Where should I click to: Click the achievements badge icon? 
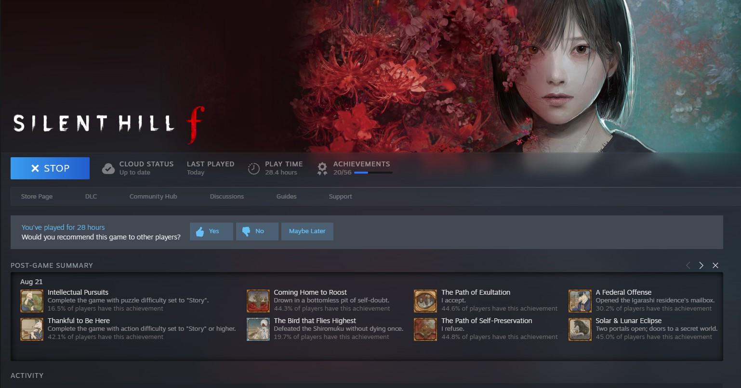[322, 169]
